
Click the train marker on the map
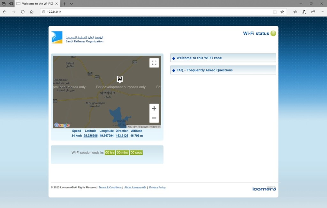click(120, 79)
